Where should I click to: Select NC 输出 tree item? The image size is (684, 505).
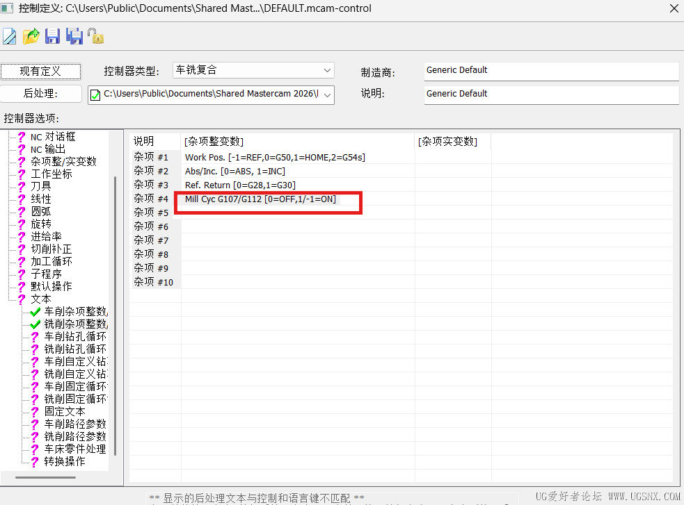point(48,149)
